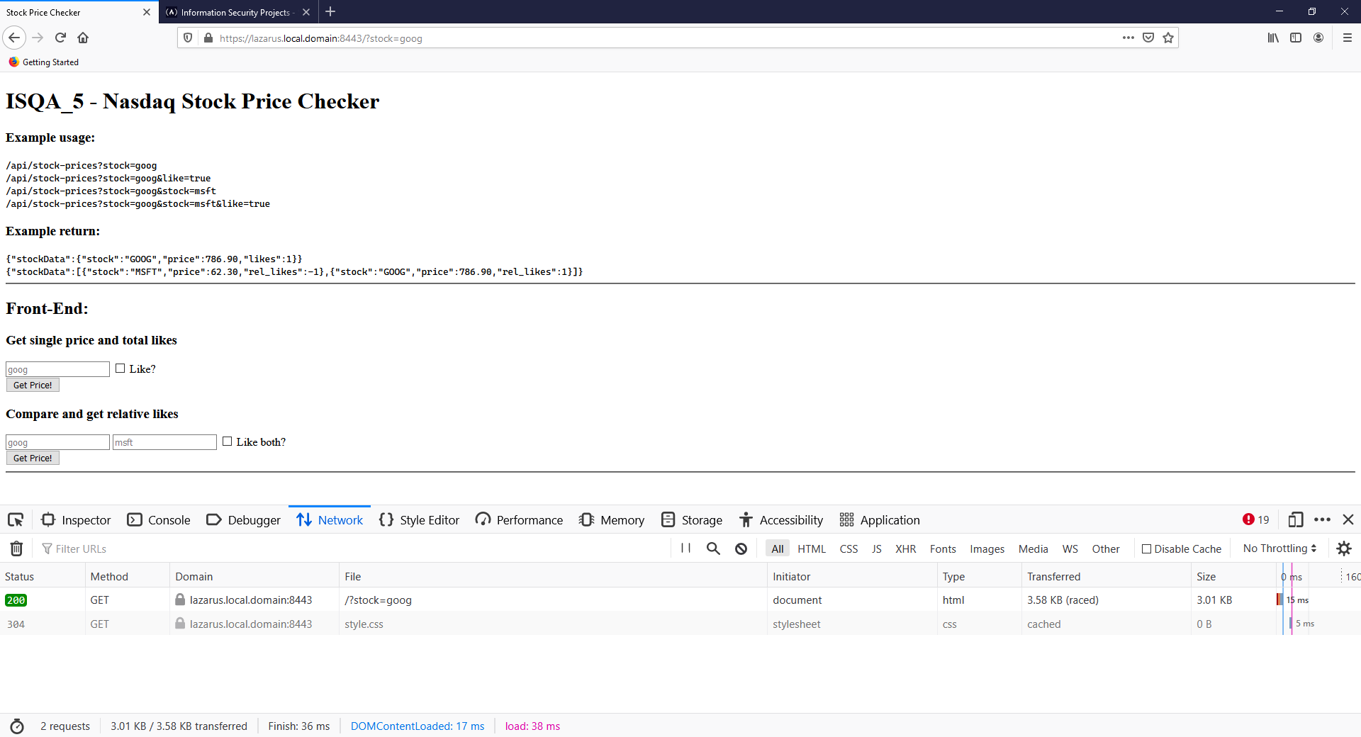
Task: Enable Disable Cache option
Action: pyautogui.click(x=1147, y=548)
